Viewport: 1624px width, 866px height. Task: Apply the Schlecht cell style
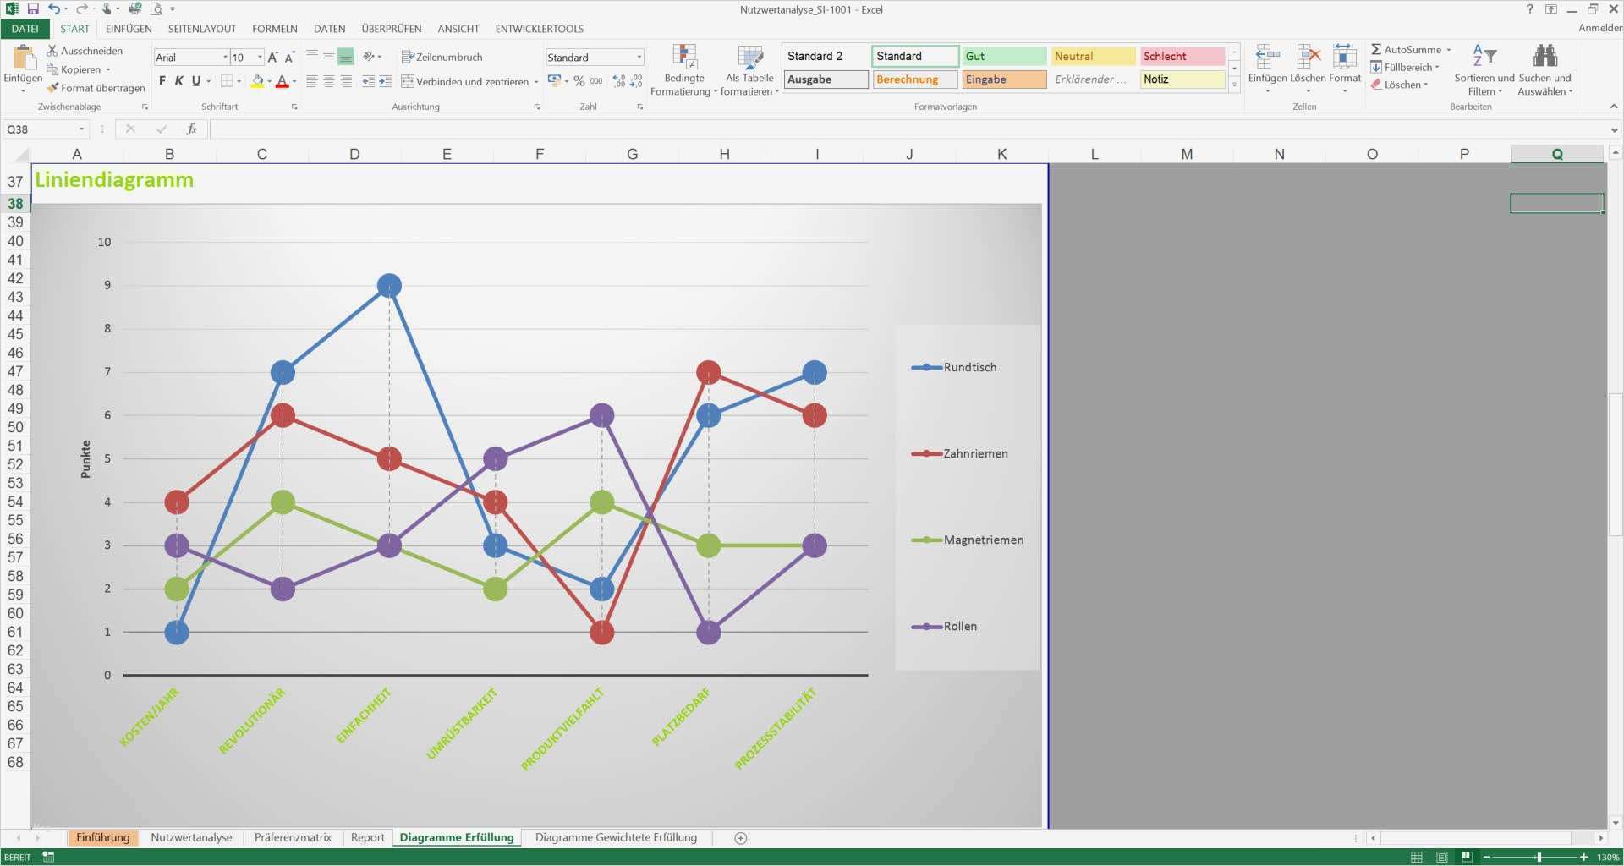tap(1182, 56)
